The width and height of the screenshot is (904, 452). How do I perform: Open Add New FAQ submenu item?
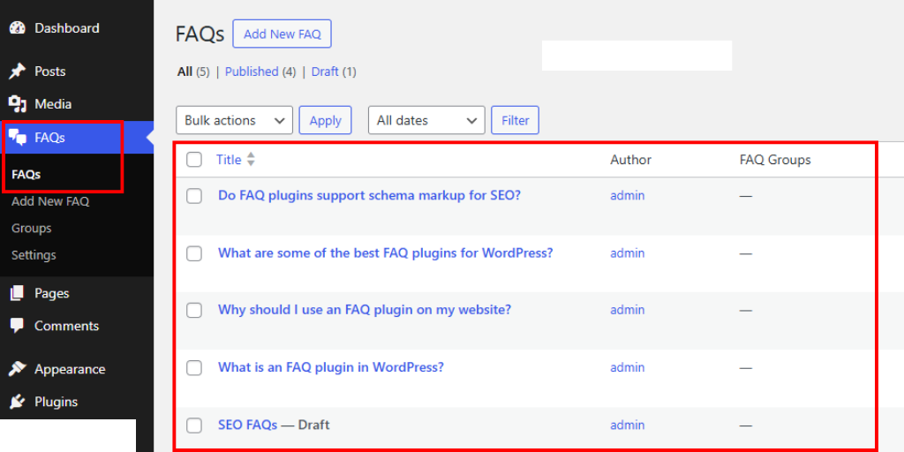[50, 201]
